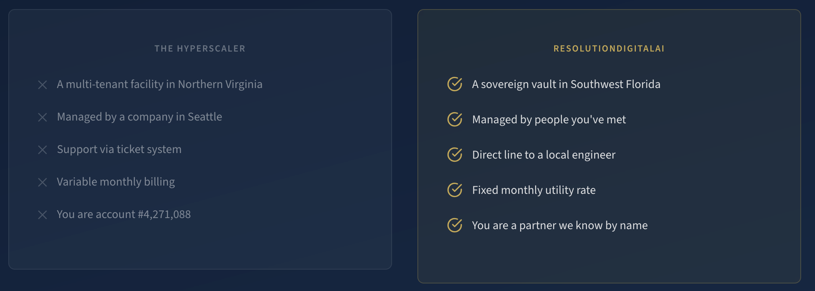The width and height of the screenshot is (815, 291).
Task: Select THE HYPERSCALER heading
Action: (200, 49)
